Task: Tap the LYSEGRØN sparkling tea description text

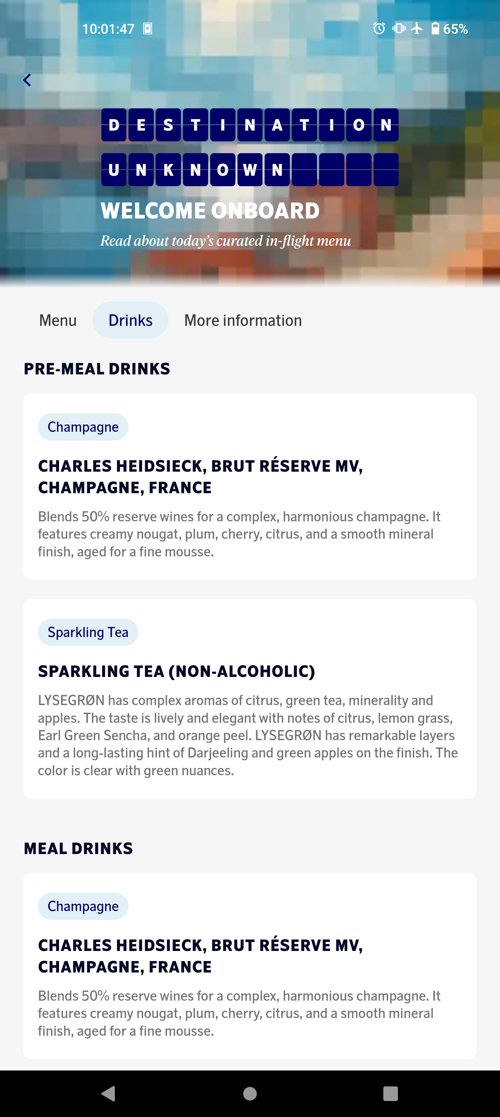Action: [248, 735]
